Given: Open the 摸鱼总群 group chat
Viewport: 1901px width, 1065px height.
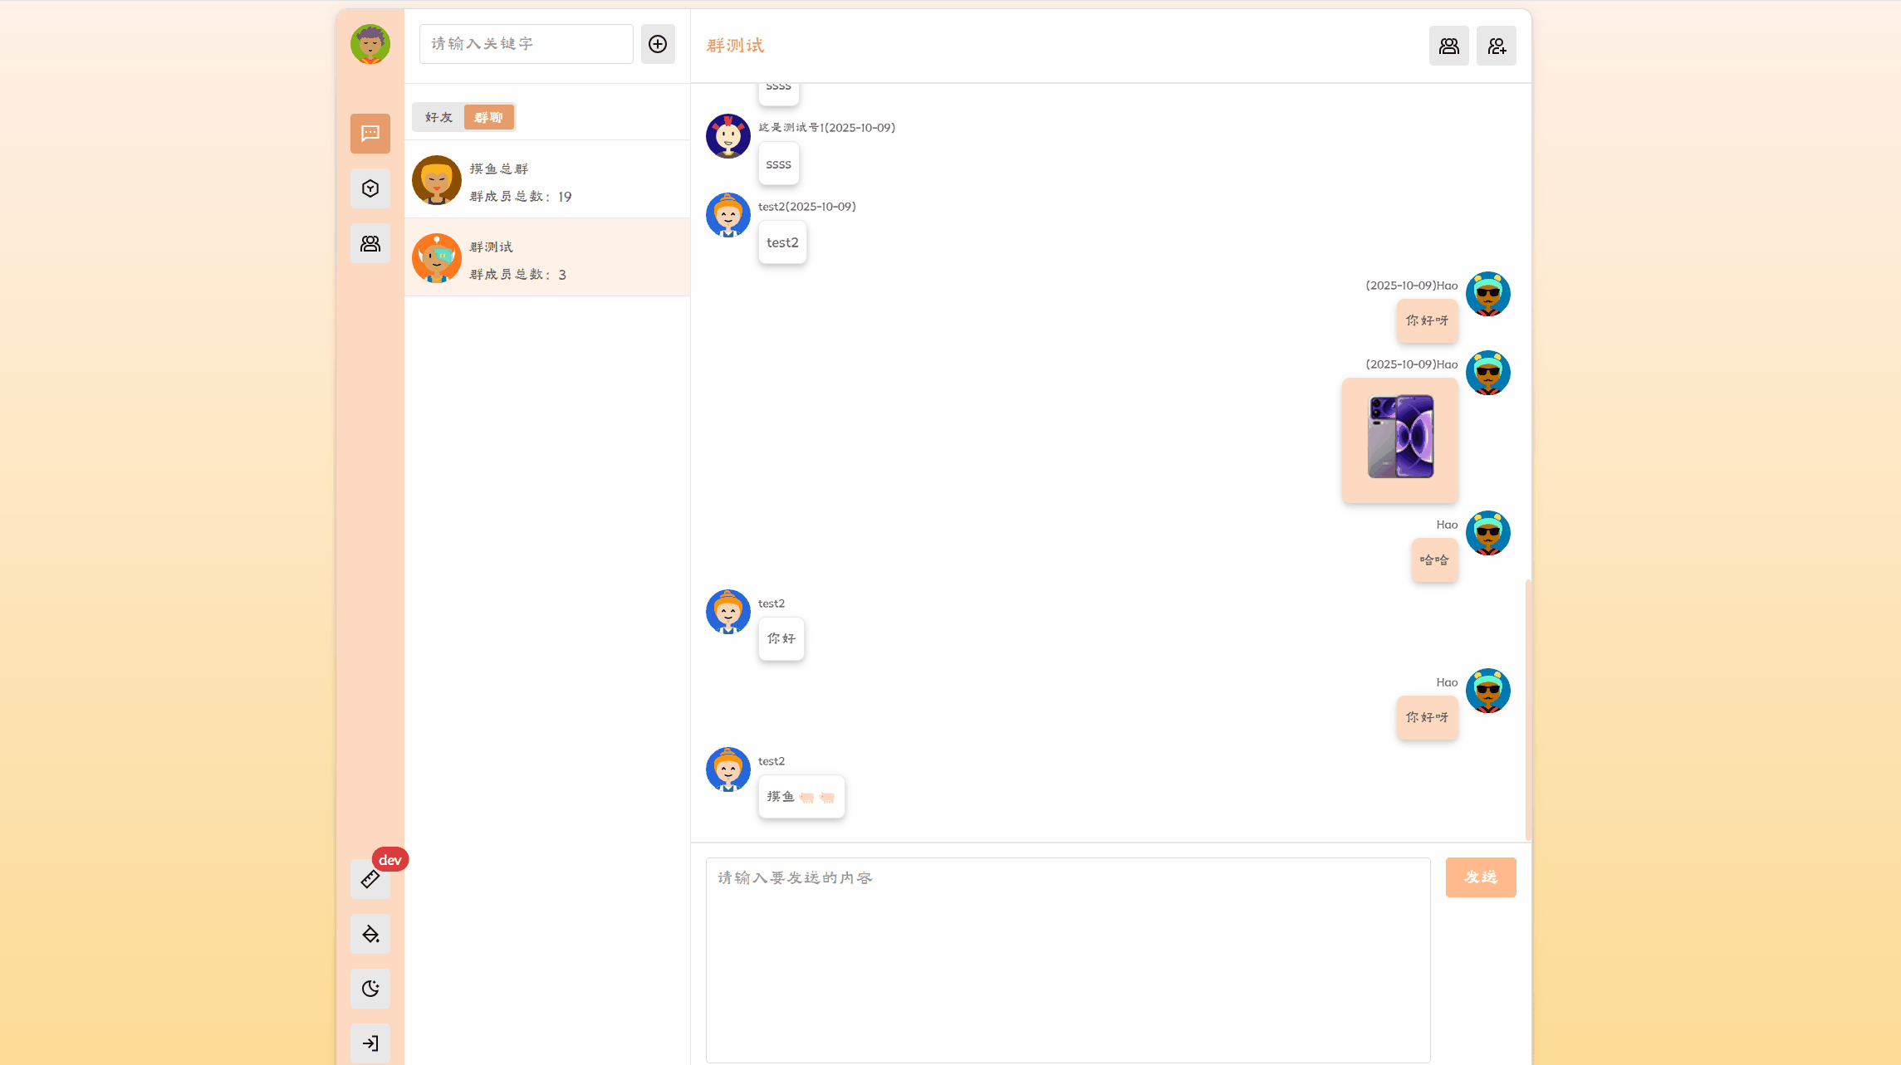Looking at the screenshot, I should click(x=547, y=179).
